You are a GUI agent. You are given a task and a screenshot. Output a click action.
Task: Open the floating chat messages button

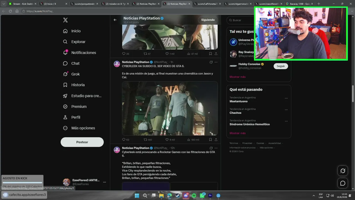[x=343, y=183]
